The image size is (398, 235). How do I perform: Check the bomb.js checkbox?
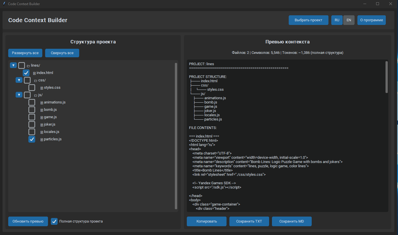pyautogui.click(x=32, y=110)
